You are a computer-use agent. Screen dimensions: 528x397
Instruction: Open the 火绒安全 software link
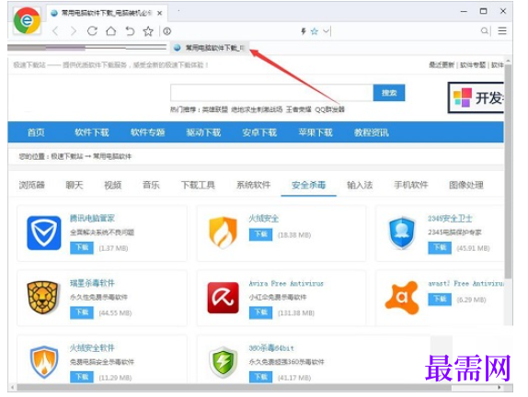(x=264, y=219)
